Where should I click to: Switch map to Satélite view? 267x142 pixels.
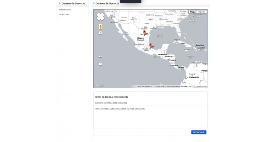(x=202, y=12)
